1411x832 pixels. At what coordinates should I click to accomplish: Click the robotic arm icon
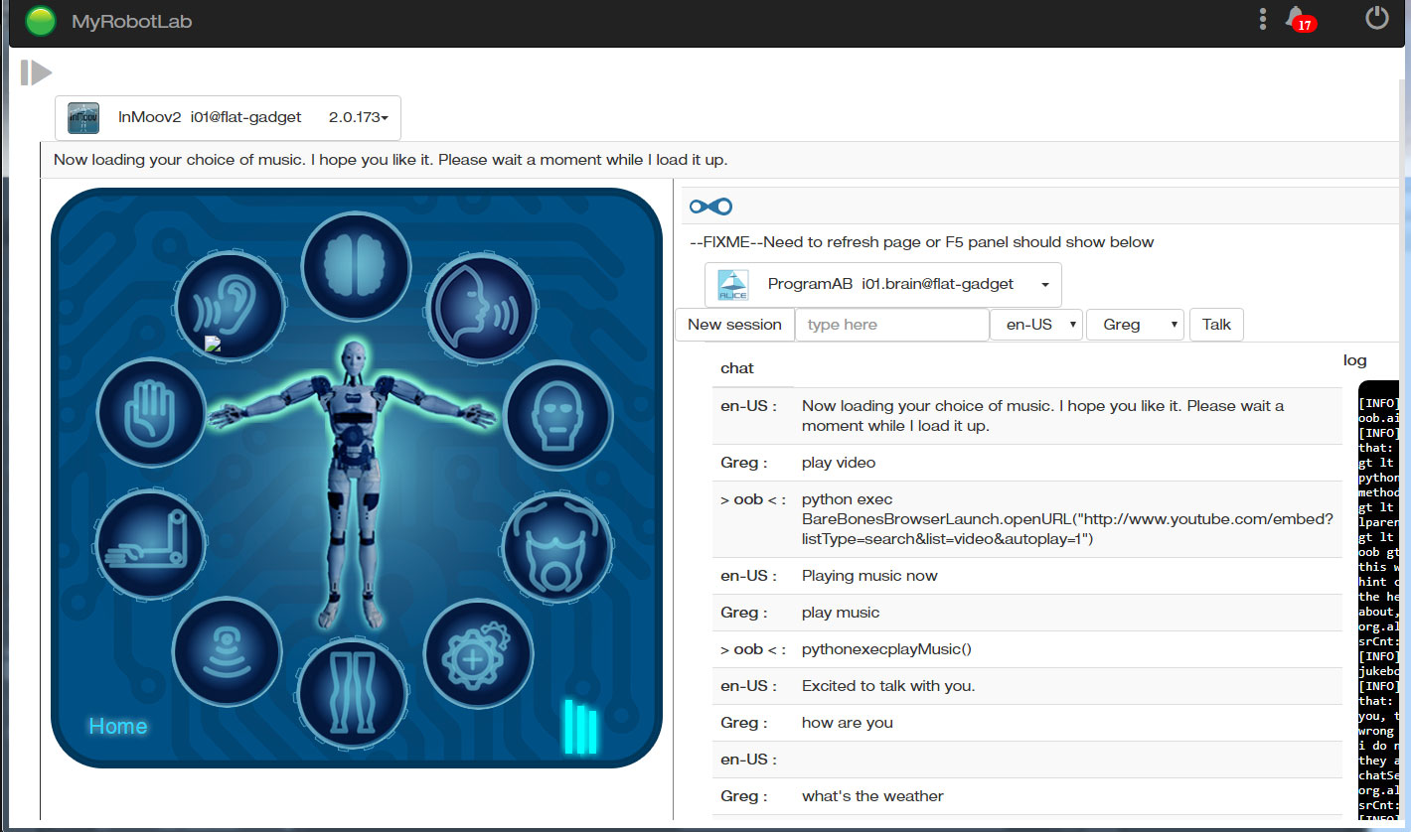[150, 543]
